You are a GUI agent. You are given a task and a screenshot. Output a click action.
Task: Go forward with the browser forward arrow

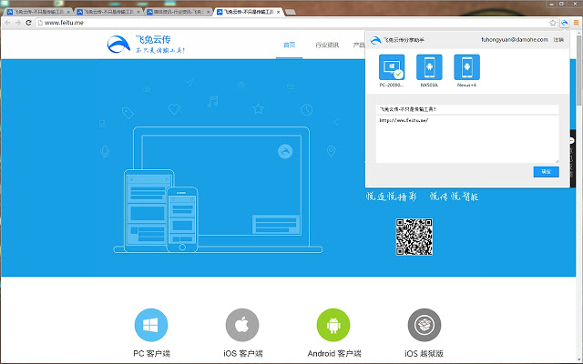click(17, 23)
